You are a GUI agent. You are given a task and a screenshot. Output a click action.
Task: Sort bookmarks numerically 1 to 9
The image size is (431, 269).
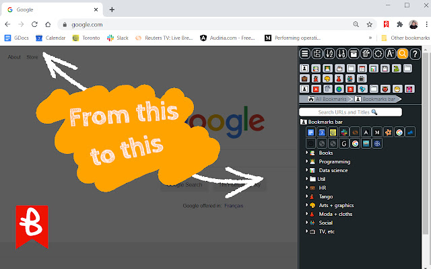click(x=341, y=54)
